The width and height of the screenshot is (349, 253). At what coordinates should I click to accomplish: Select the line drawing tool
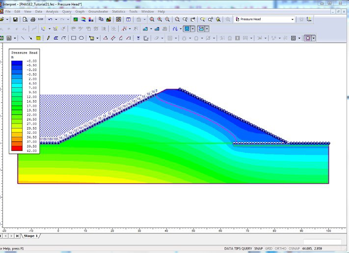click(x=23, y=38)
